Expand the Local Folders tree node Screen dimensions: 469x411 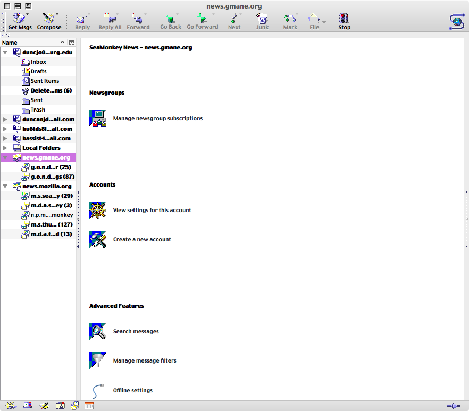(5, 148)
